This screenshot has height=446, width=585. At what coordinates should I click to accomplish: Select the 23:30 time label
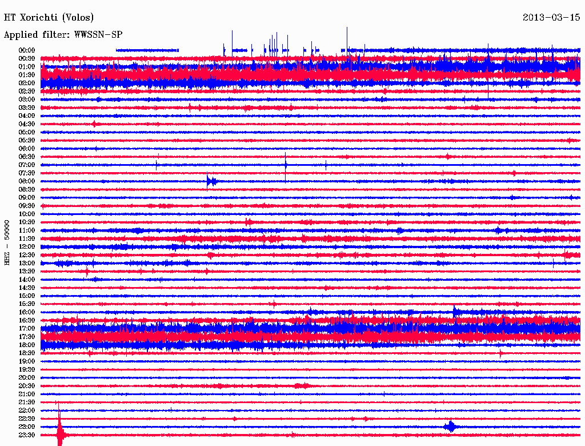point(27,435)
